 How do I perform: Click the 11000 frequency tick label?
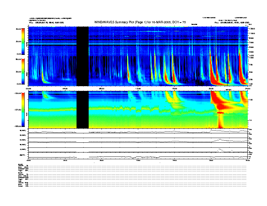coord(252,33)
